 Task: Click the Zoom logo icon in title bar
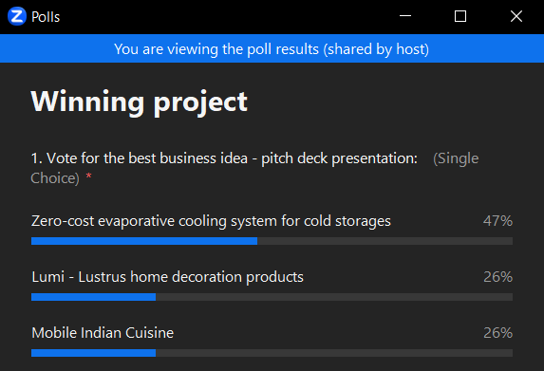click(x=17, y=16)
